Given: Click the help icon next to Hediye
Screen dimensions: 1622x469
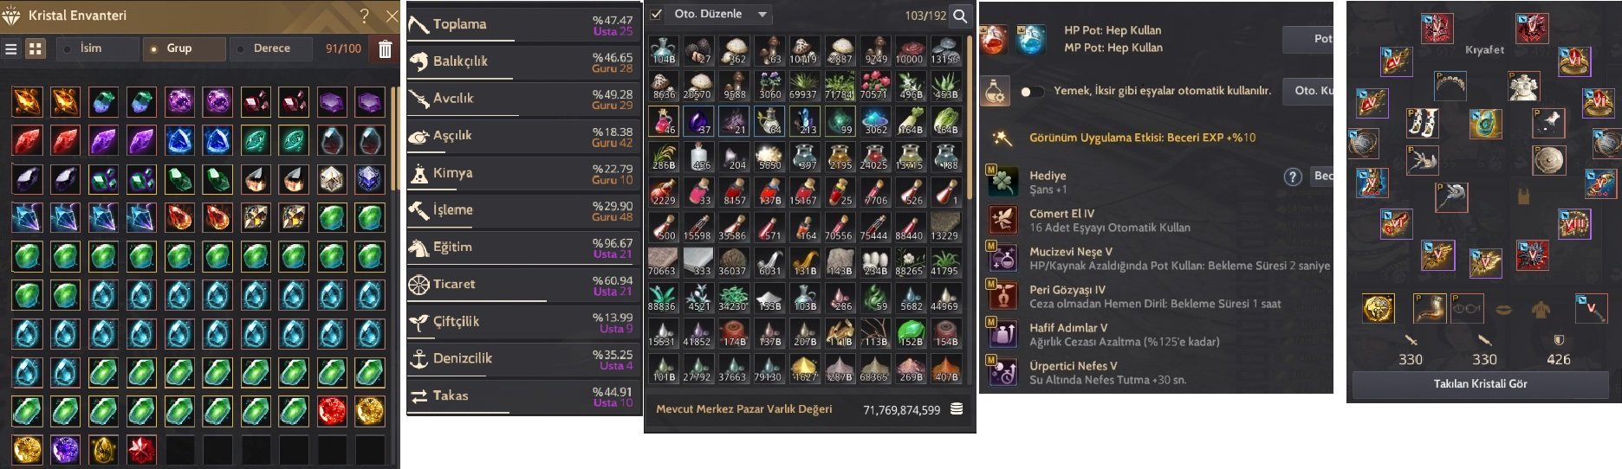Looking at the screenshot, I should click(1292, 177).
